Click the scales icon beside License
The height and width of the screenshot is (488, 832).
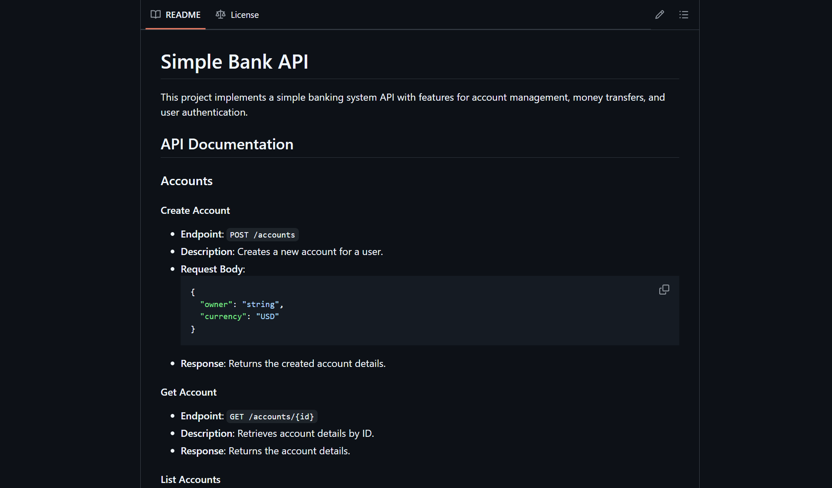221,15
